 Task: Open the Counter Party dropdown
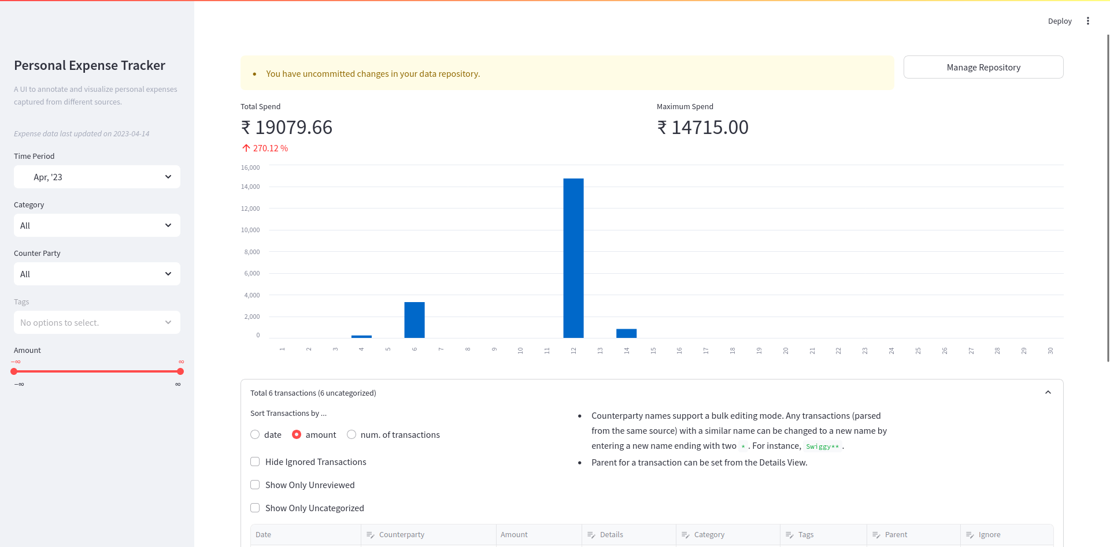click(97, 274)
